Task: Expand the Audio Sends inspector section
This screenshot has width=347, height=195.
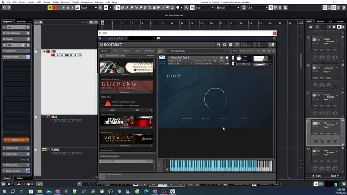Action: pyautogui.click(x=16, y=148)
